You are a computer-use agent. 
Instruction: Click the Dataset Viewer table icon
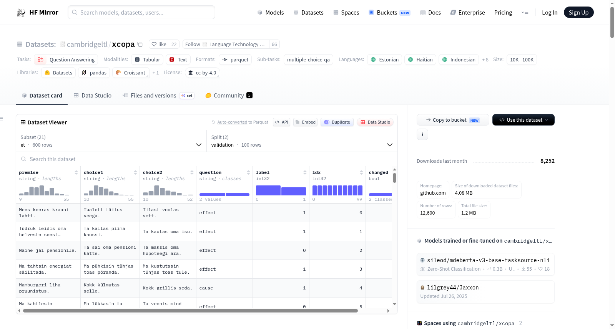23,122
